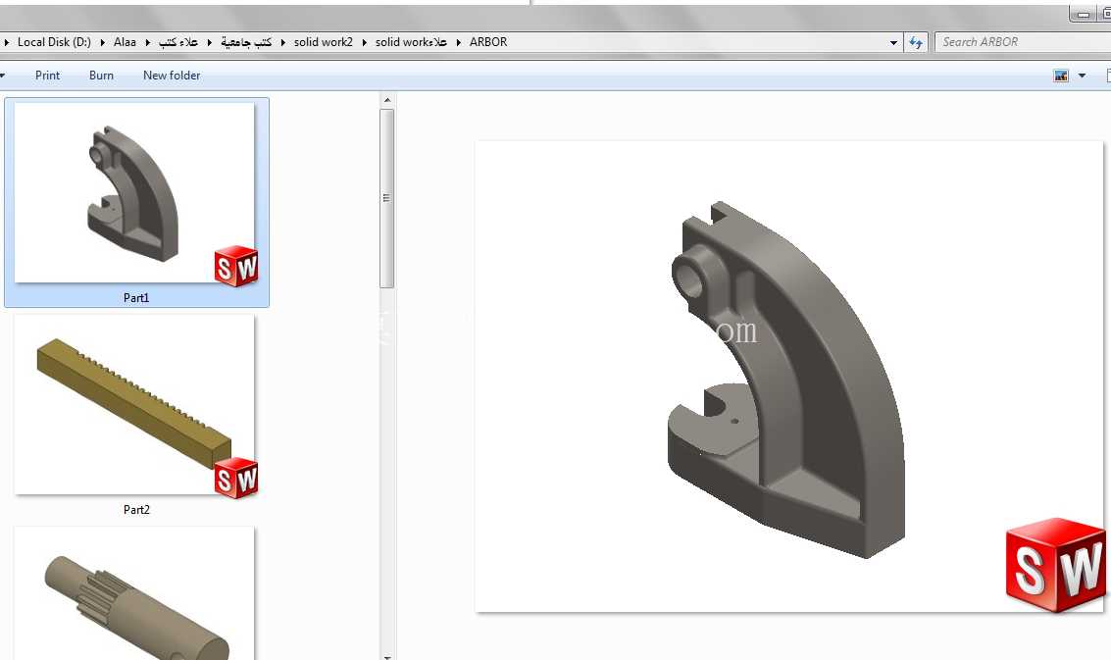Click the address bar refresh icon
Viewport: 1111px width, 660px height.
point(916,42)
